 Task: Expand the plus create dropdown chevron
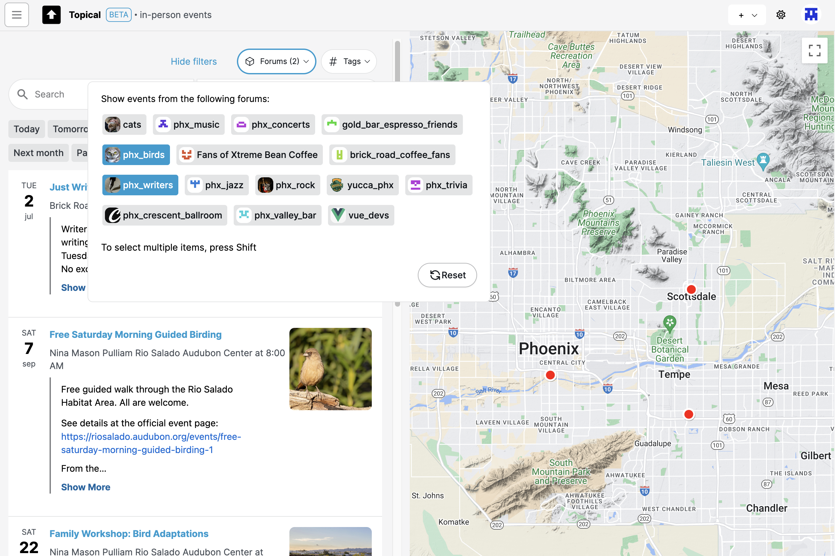click(755, 15)
